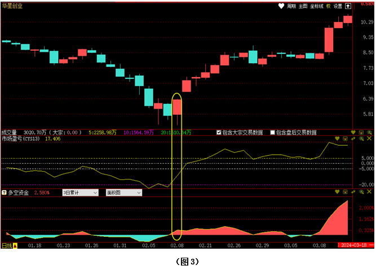This screenshot has width=376, height=274.
Task: Open the 日线 period selector at bottom left
Action: [9, 246]
